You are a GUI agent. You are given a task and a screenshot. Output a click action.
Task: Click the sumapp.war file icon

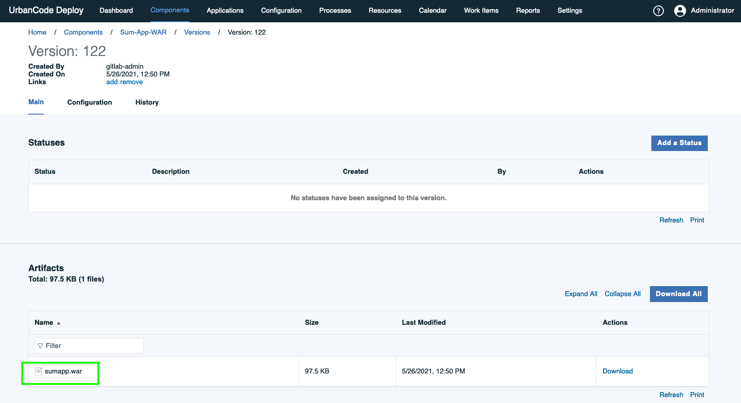pyautogui.click(x=39, y=371)
